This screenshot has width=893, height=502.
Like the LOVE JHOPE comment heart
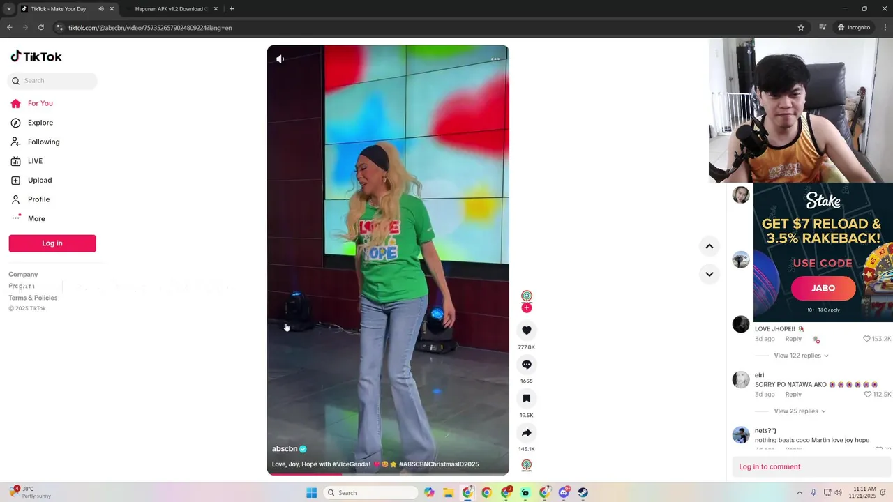pos(866,339)
